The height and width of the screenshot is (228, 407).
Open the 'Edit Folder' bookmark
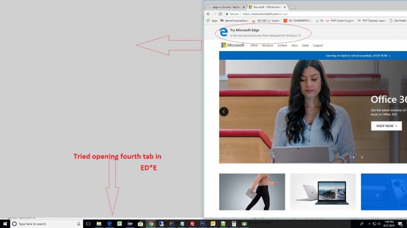click(398, 21)
